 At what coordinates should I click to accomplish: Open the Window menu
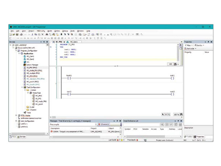(x=80, y=31)
